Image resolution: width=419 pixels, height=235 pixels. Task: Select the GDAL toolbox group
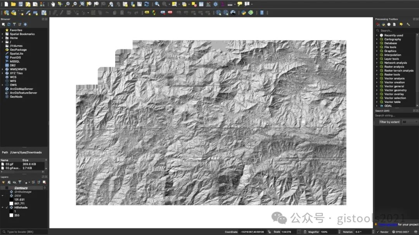(x=388, y=106)
